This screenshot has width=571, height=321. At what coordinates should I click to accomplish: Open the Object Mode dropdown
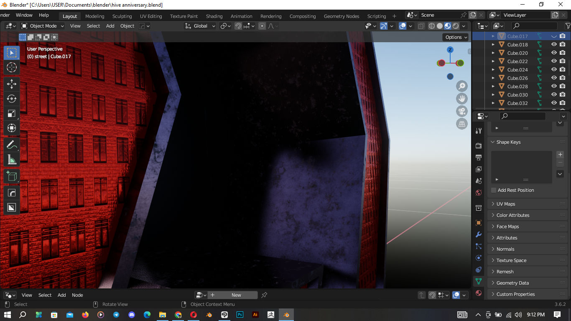[x=43, y=26]
